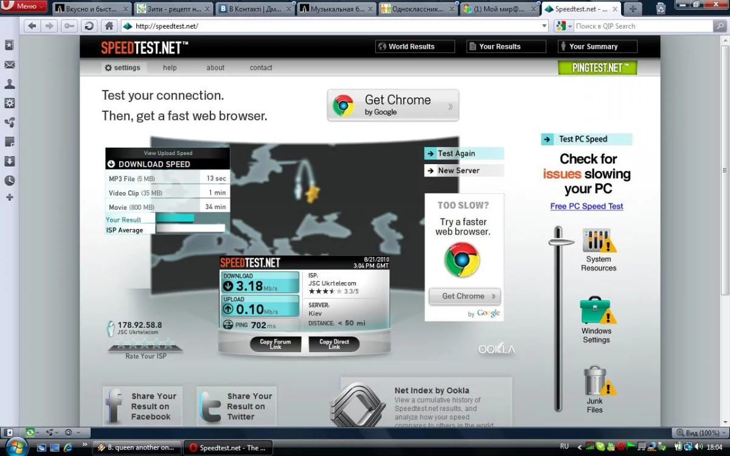730x456 pixels.
Task: Open Contacts person panel in sidebar
Action: [x=10, y=85]
